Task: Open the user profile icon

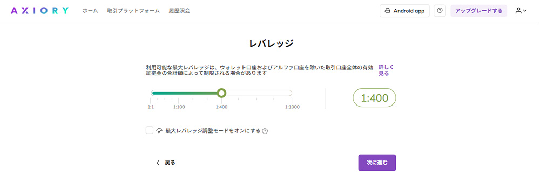Action: pos(518,11)
